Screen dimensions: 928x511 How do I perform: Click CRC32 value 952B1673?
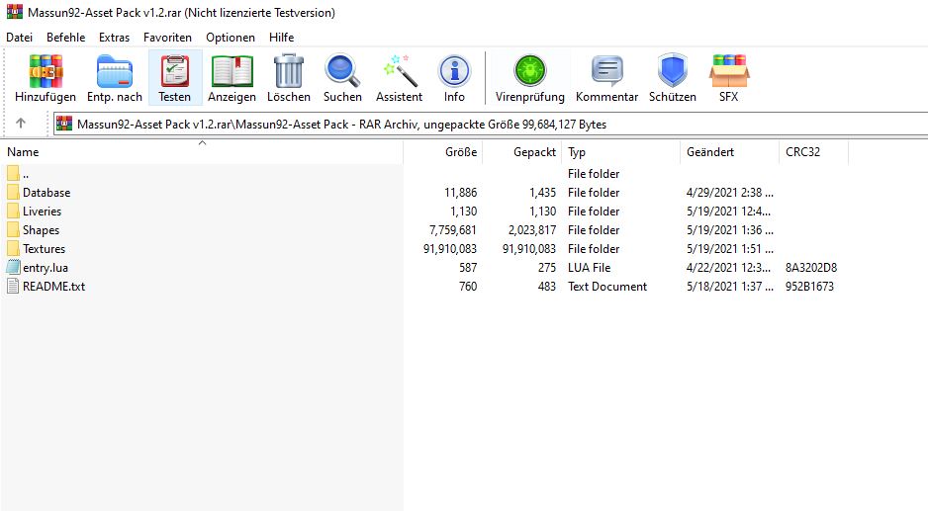809,287
